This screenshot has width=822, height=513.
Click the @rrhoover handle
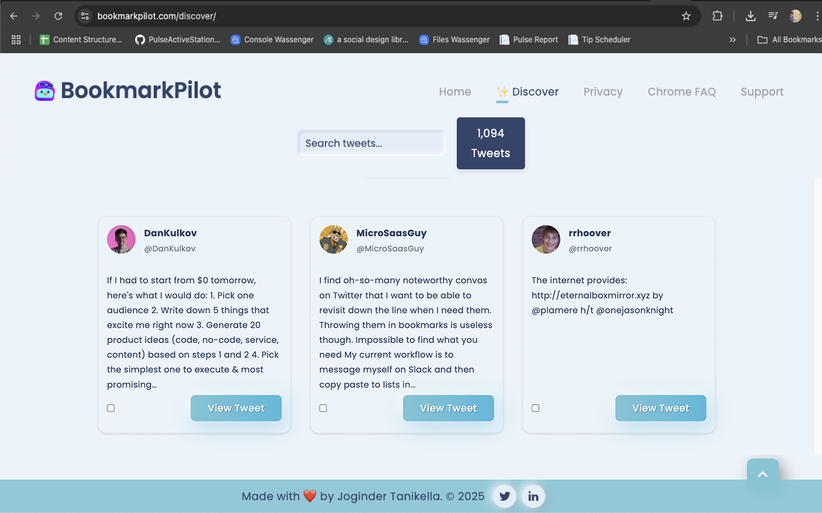click(590, 249)
